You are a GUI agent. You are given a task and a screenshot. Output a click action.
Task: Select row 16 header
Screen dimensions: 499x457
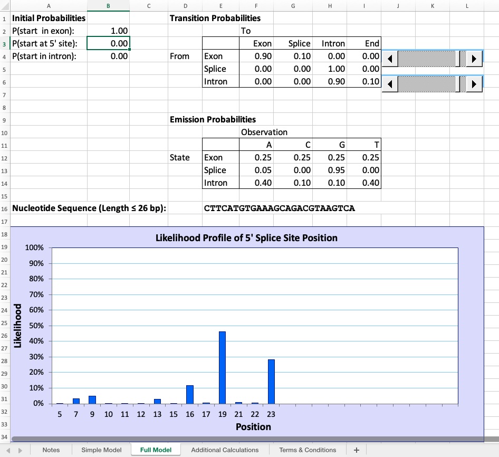coord(4,208)
